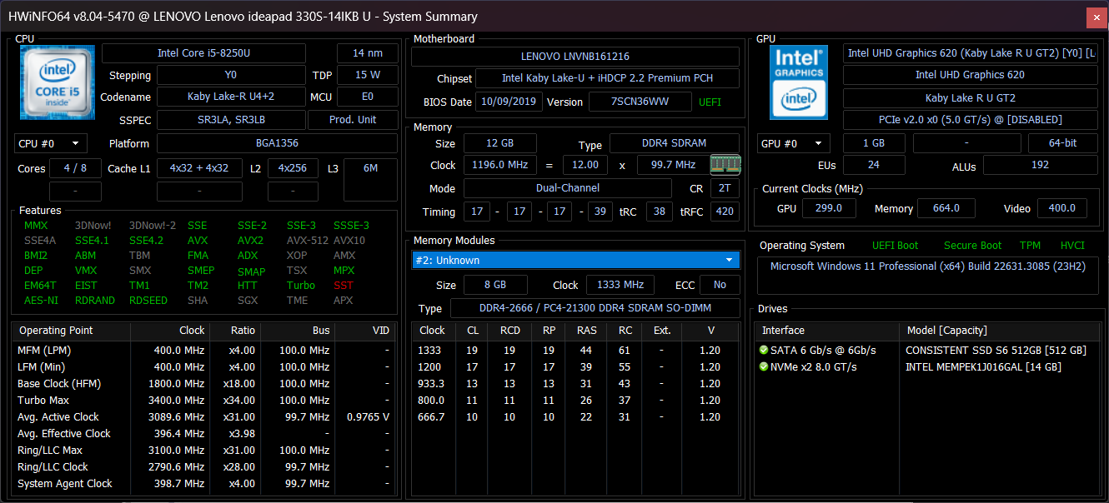Click the Intel Kaby Lake-U chipset field
The width and height of the screenshot is (1109, 503).
[x=608, y=78]
